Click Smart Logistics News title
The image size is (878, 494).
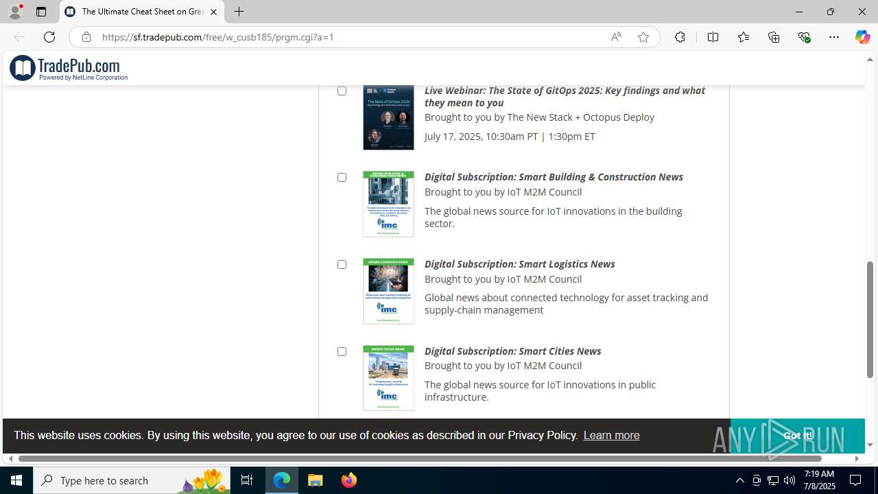point(519,264)
